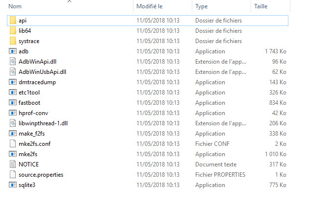Sort by Taille column header
Image resolution: width=335 pixels, height=210 pixels.
pos(260,6)
